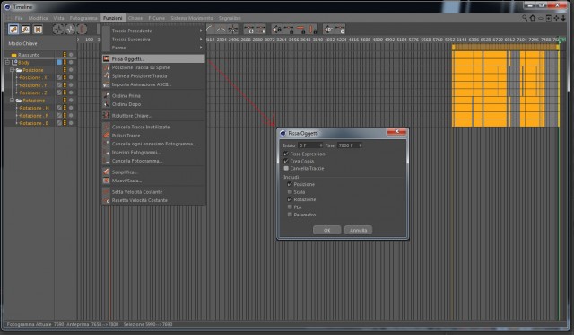Screen dimensions: 574x335
Task: Check the Parametro include checkbox
Action: (290, 215)
